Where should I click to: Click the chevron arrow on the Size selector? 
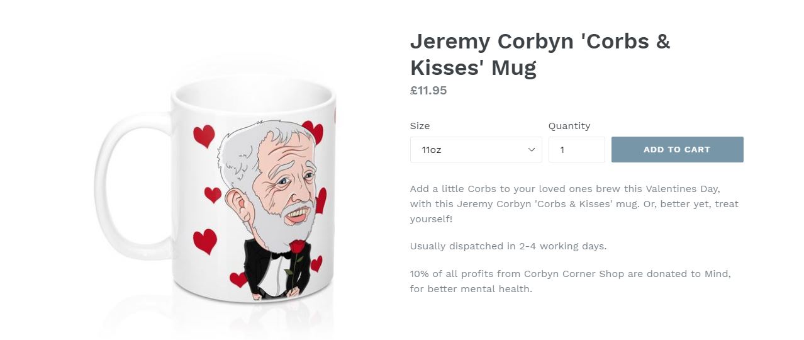pos(531,150)
